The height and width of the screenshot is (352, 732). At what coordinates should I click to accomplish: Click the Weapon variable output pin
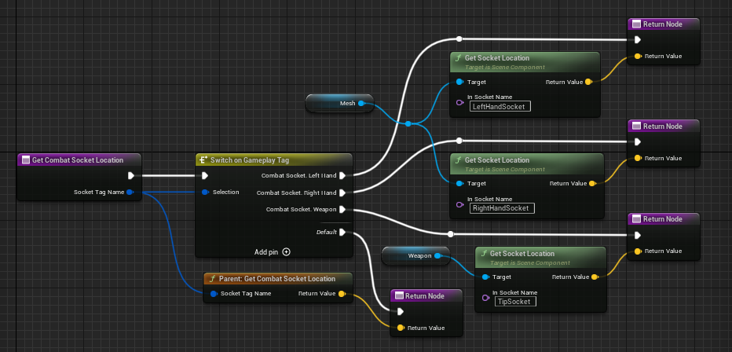437,256
